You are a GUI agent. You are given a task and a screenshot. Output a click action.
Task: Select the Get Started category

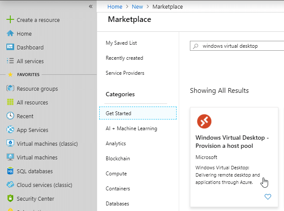click(138, 113)
